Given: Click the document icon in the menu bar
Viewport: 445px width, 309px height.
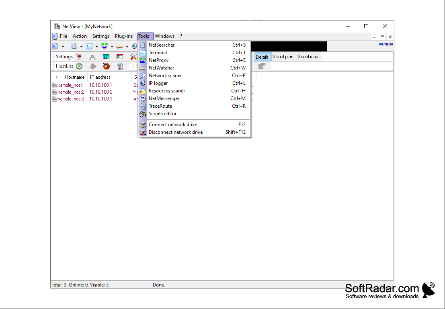Looking at the screenshot, I should (55, 36).
